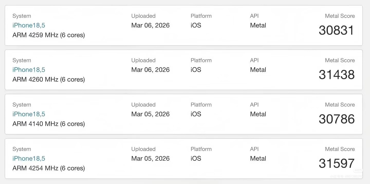This screenshot has height=184, width=370.
Task: Click the Metal Score value 31597
Action: tap(336, 163)
